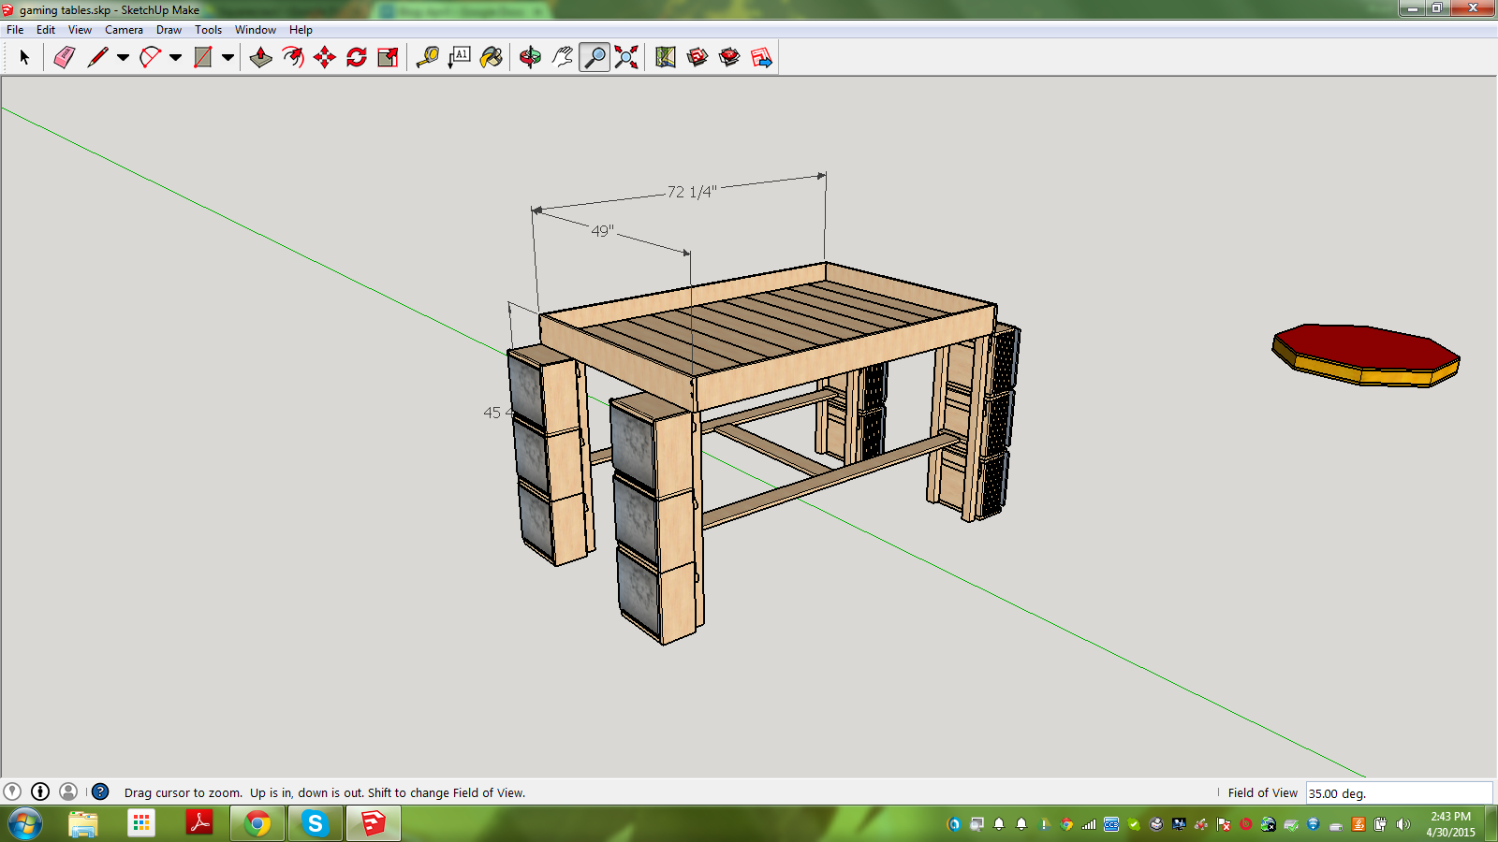This screenshot has width=1498, height=842.
Task: Activate the Tape Measure tool
Action: pyautogui.click(x=428, y=58)
